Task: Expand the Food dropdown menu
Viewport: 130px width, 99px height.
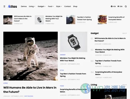Action: 51,6
